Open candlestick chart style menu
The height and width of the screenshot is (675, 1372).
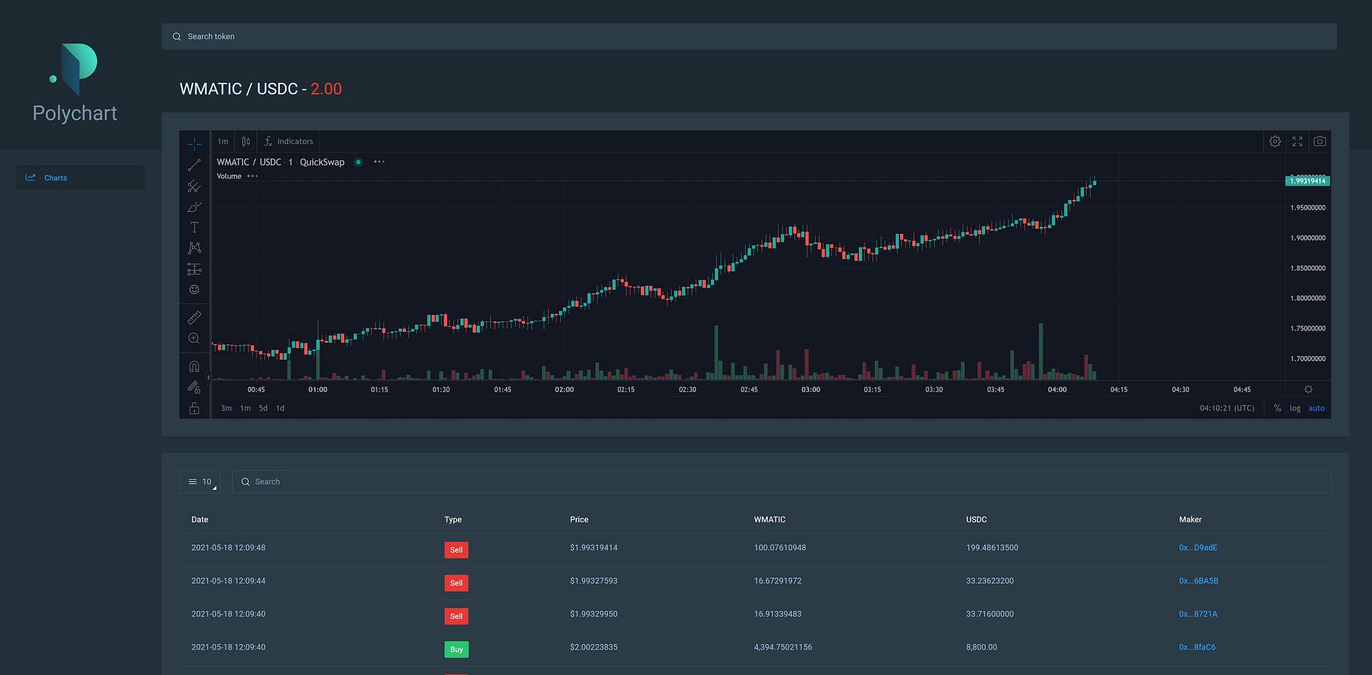[246, 141]
